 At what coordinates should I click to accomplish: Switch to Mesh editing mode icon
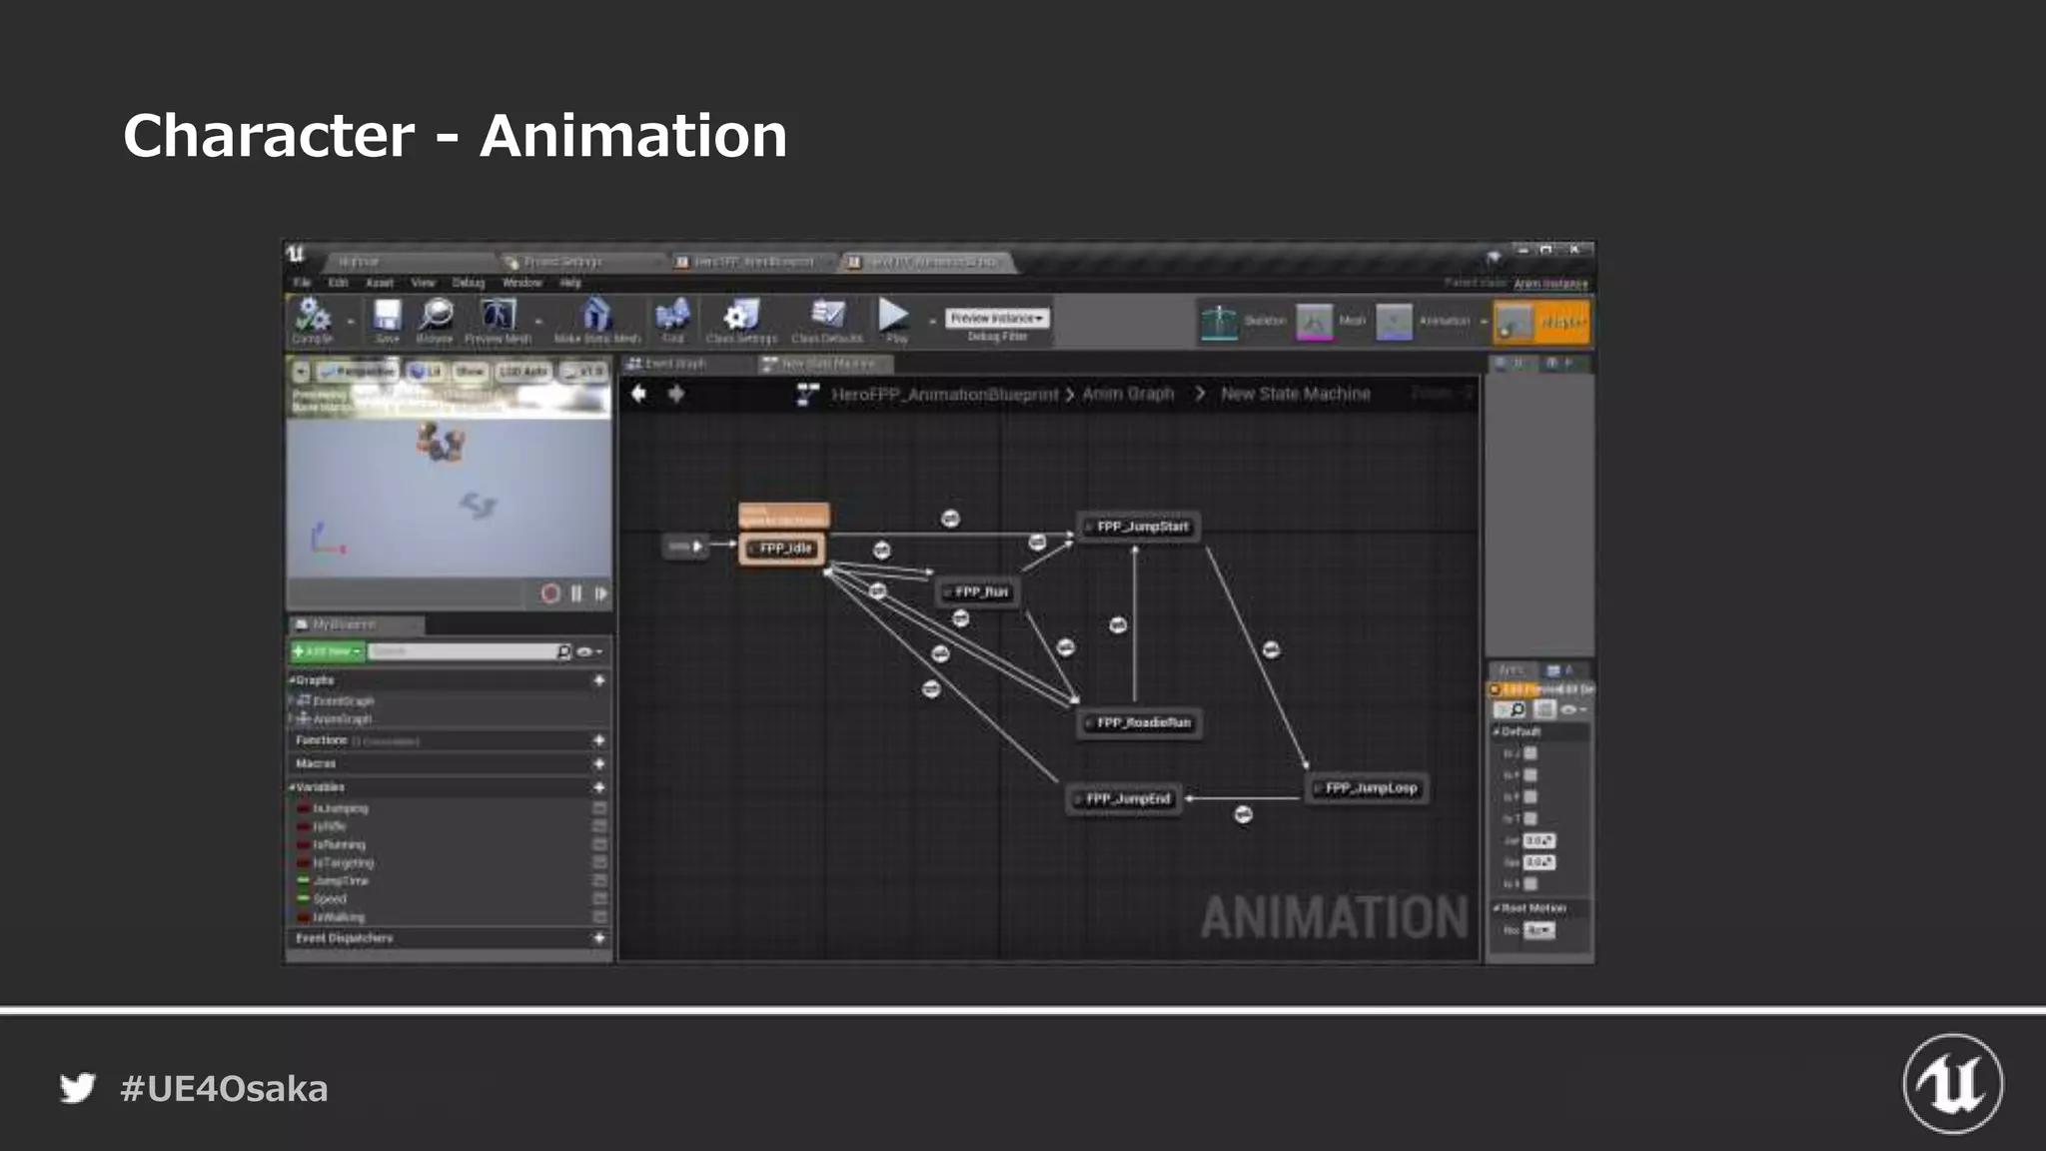pyautogui.click(x=1315, y=322)
